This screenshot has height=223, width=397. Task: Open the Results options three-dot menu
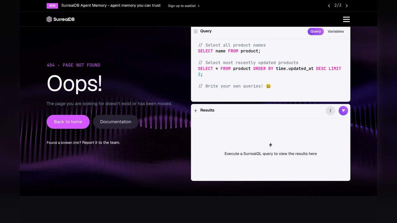(x=331, y=111)
